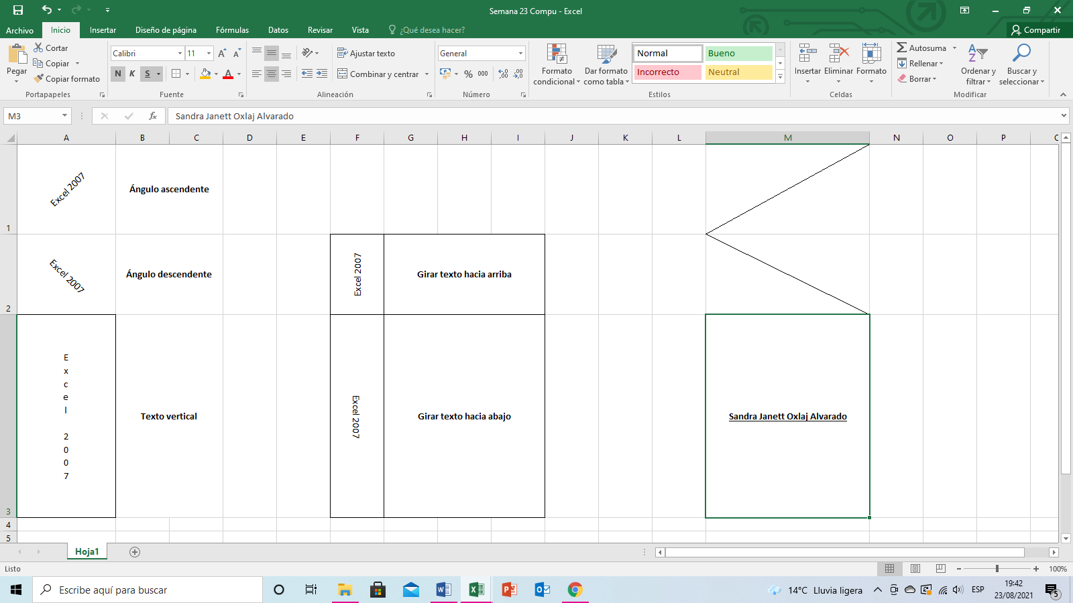The height and width of the screenshot is (603, 1073).
Task: Click the Insertar celdas icon
Action: 807,54
